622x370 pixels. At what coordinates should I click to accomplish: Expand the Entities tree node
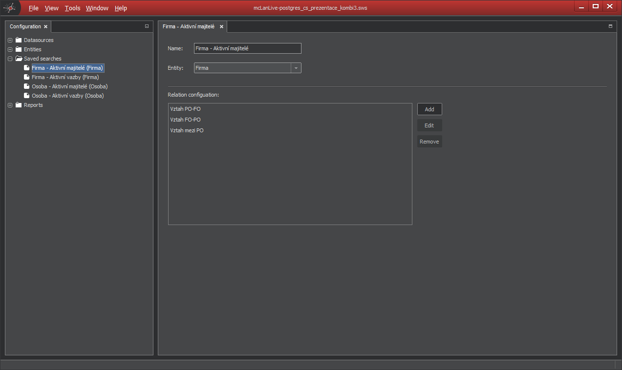(x=10, y=49)
